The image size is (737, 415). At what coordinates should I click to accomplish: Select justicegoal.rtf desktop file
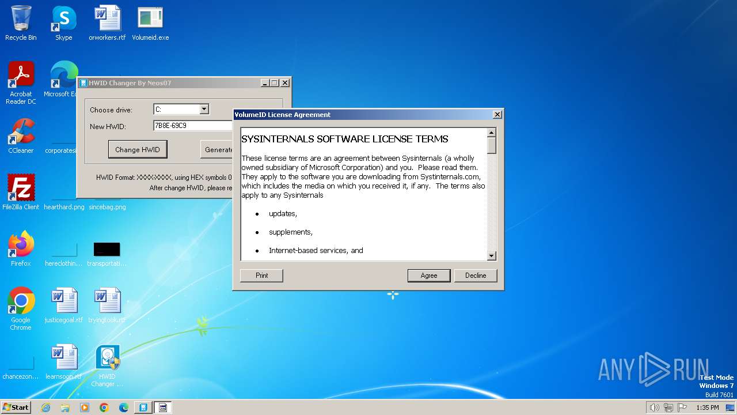click(64, 305)
